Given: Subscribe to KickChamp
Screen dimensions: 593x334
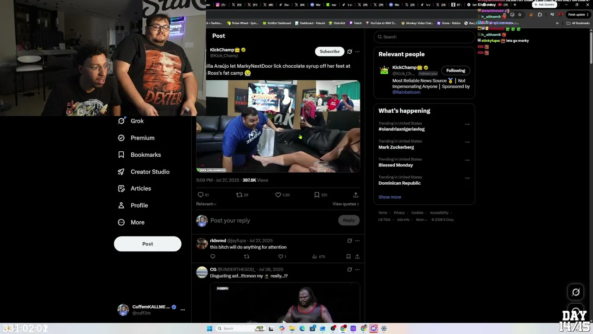Looking at the screenshot, I should [x=329, y=51].
